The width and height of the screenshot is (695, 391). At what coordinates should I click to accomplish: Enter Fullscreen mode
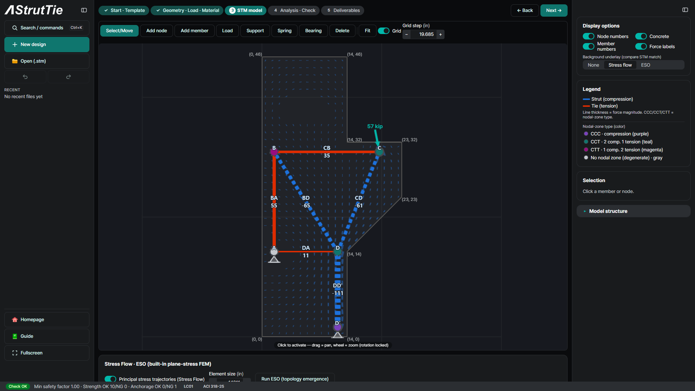[x=47, y=353]
